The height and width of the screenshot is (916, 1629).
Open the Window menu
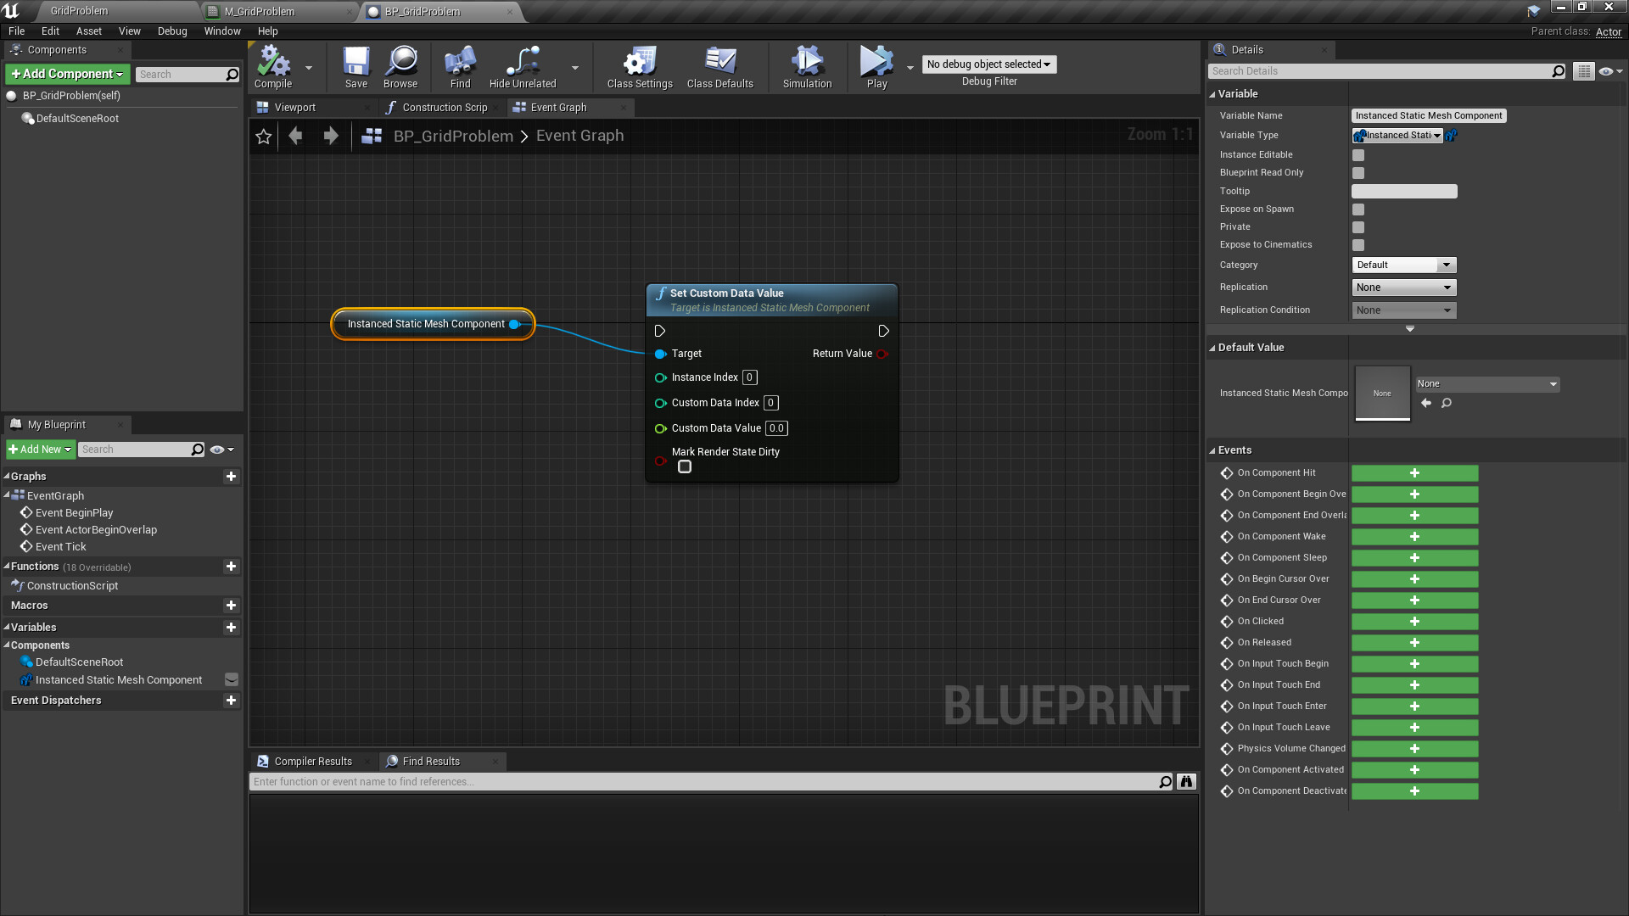click(x=221, y=31)
